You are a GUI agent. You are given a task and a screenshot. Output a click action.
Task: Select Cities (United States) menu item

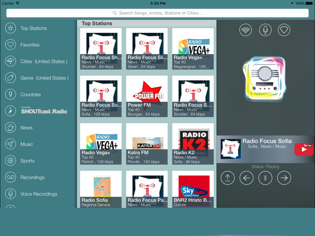pos(44,62)
